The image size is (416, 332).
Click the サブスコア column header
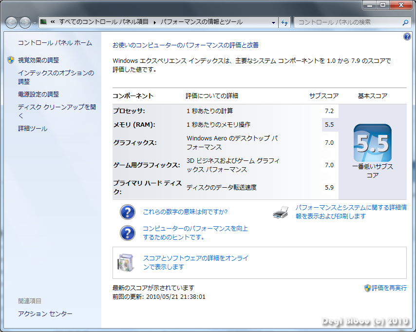point(324,96)
